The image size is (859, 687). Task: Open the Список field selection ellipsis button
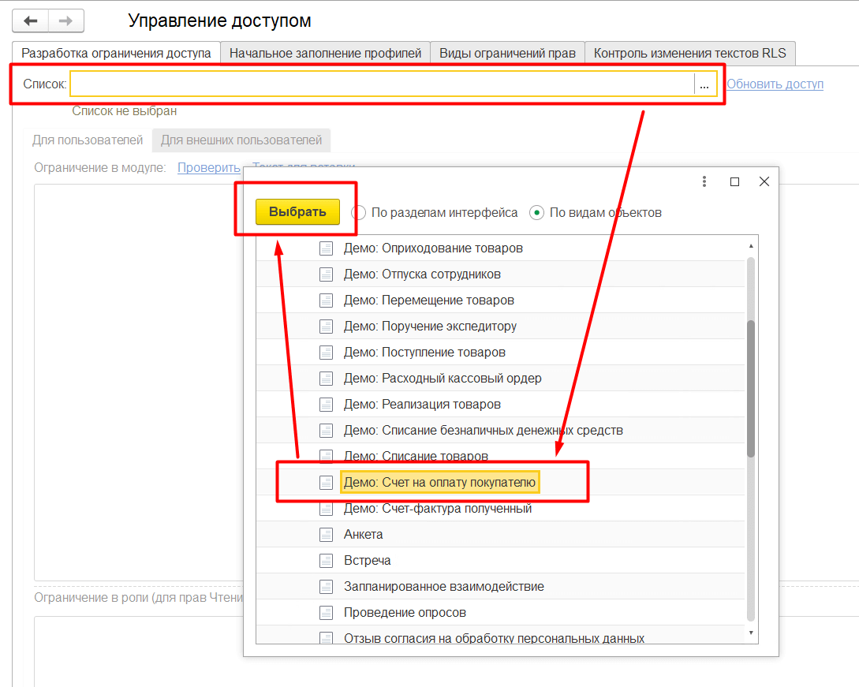pos(704,84)
